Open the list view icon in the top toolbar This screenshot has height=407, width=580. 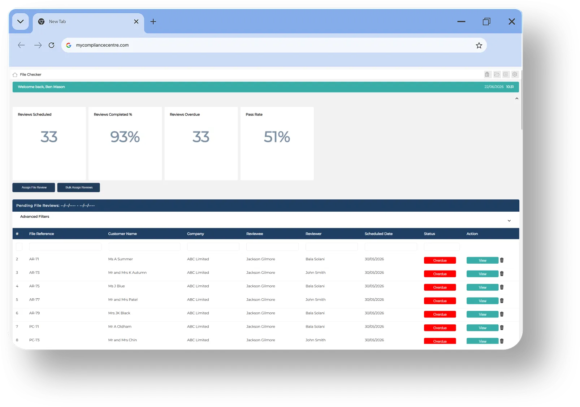(x=506, y=74)
